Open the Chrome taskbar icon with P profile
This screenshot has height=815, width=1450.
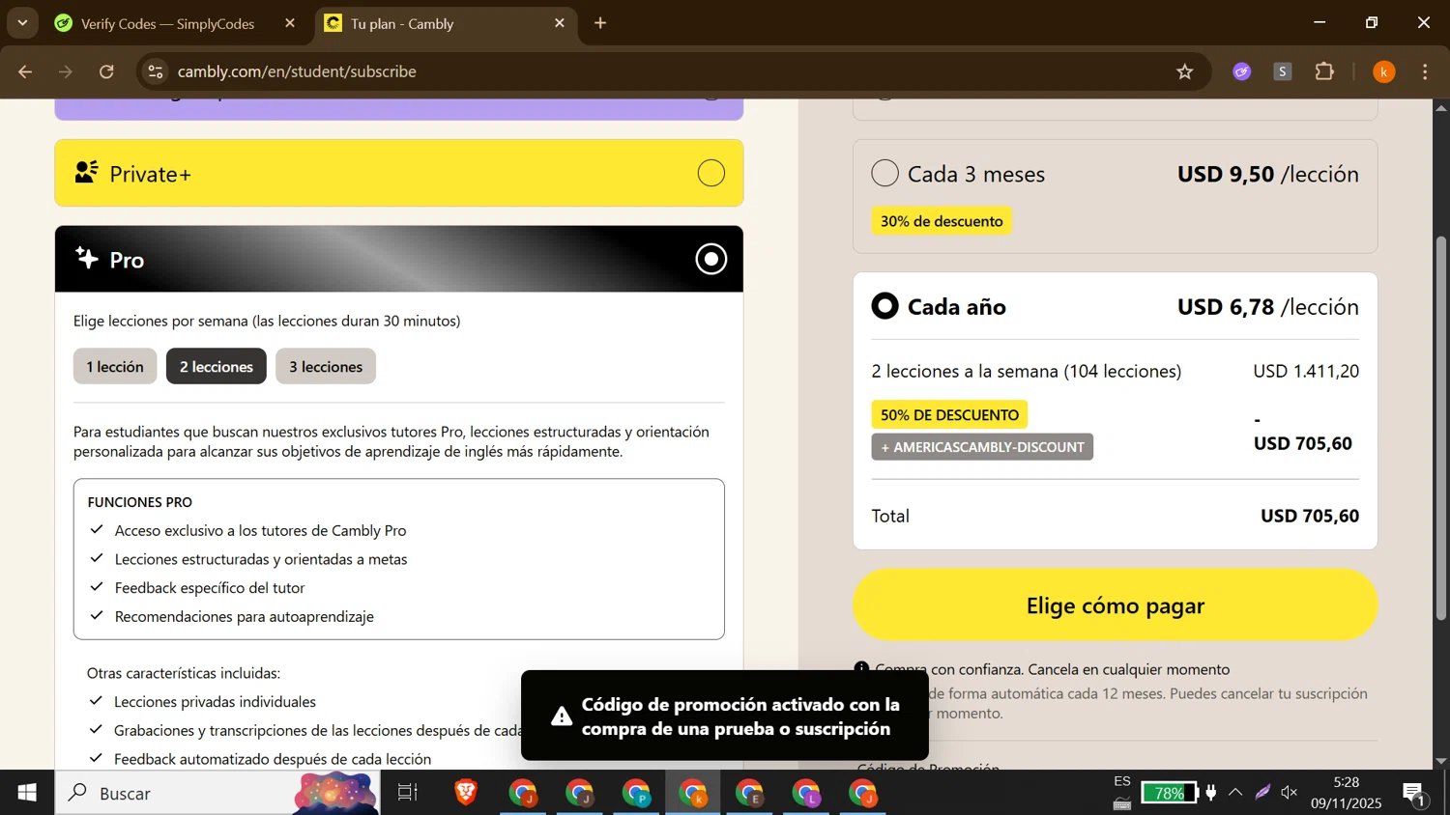pyautogui.click(x=636, y=793)
